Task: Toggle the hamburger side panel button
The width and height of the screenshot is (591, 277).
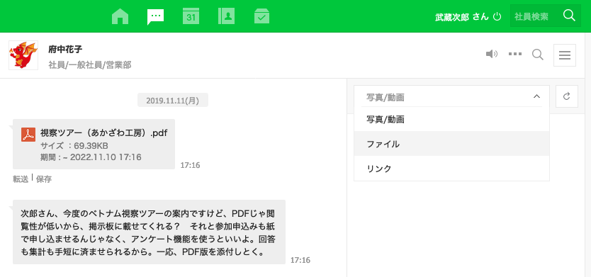Action: point(565,55)
